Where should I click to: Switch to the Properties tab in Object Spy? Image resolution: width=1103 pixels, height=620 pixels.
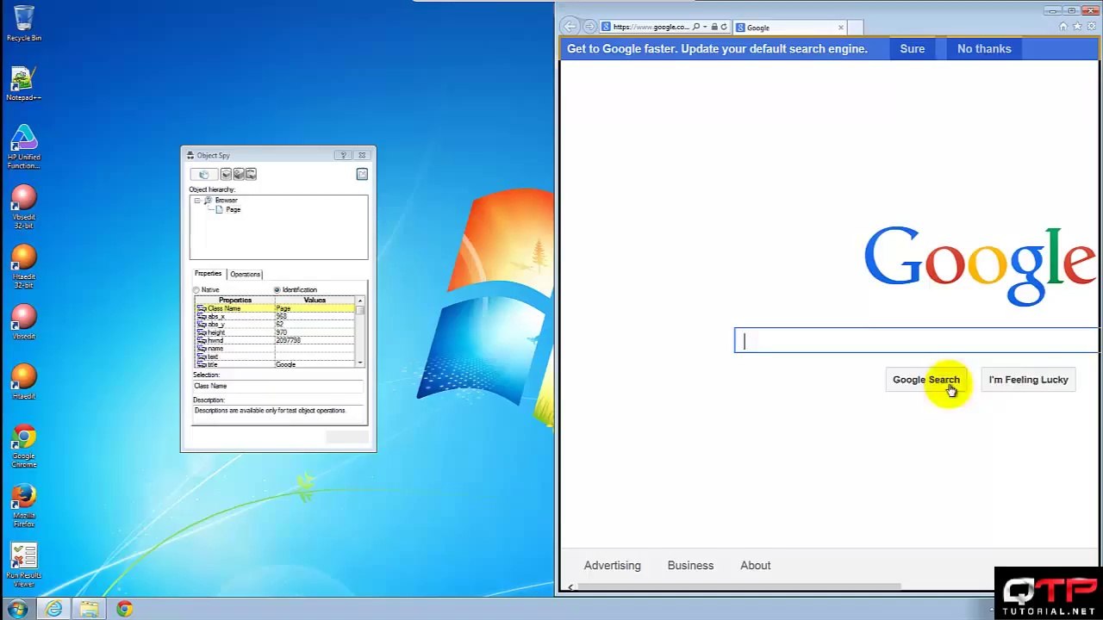[x=208, y=274]
